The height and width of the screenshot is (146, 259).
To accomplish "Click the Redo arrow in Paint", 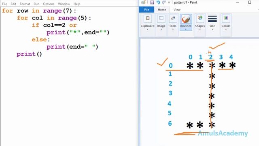I will pos(164,2).
